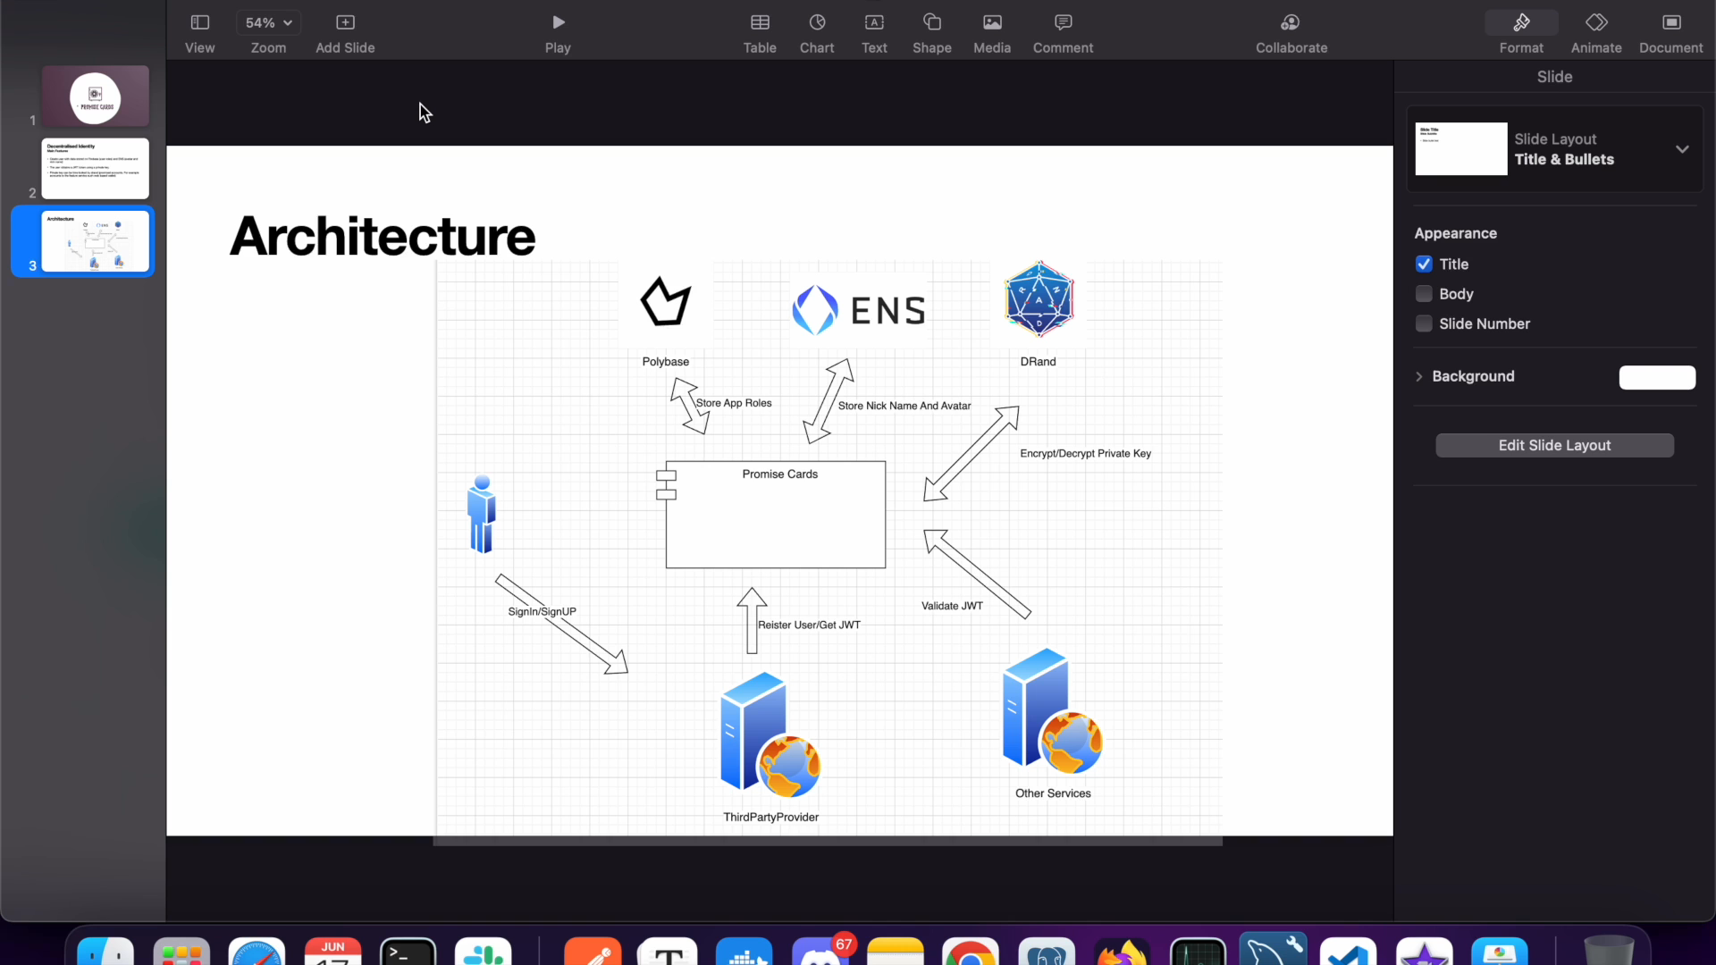Viewport: 1716px width, 965px height.
Task: Add a Text box via toolbar
Action: tap(874, 23)
